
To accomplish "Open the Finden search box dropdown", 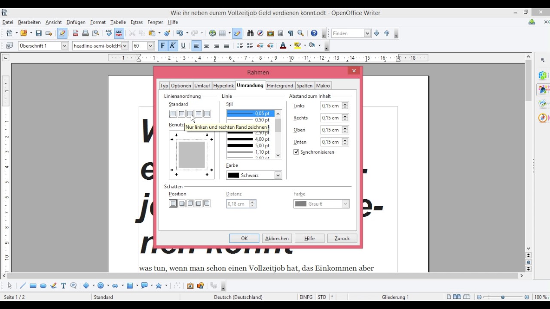I will click(x=367, y=33).
